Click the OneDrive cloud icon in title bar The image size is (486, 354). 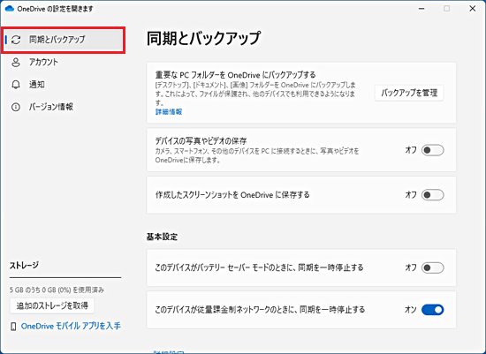tap(10, 9)
